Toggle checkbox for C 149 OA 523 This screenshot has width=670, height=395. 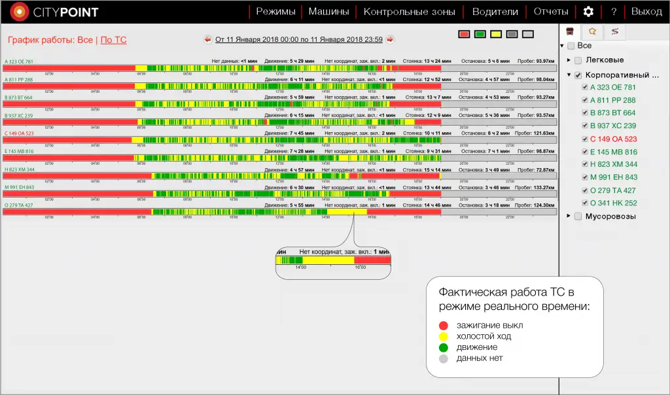pyautogui.click(x=586, y=139)
